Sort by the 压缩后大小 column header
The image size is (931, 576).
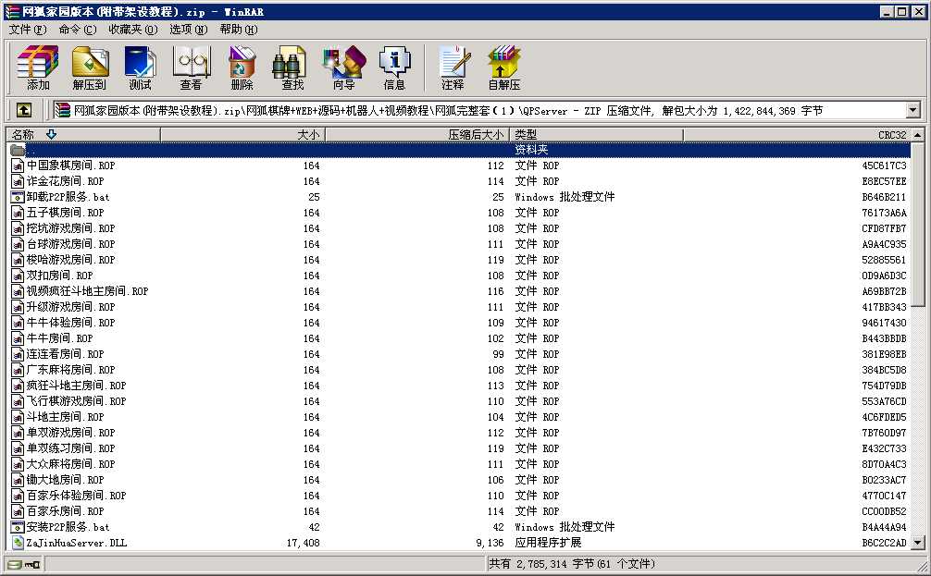pyautogui.click(x=417, y=135)
